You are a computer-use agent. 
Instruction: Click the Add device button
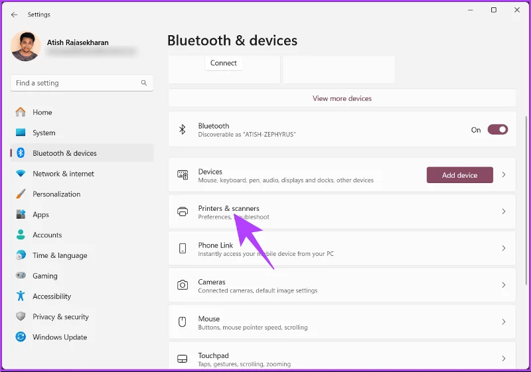459,175
